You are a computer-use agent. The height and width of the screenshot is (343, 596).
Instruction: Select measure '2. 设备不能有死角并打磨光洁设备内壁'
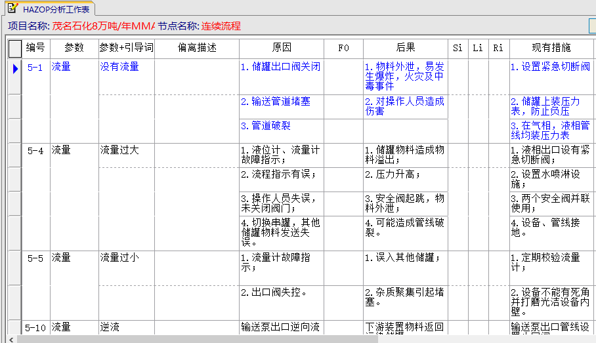coord(551,302)
